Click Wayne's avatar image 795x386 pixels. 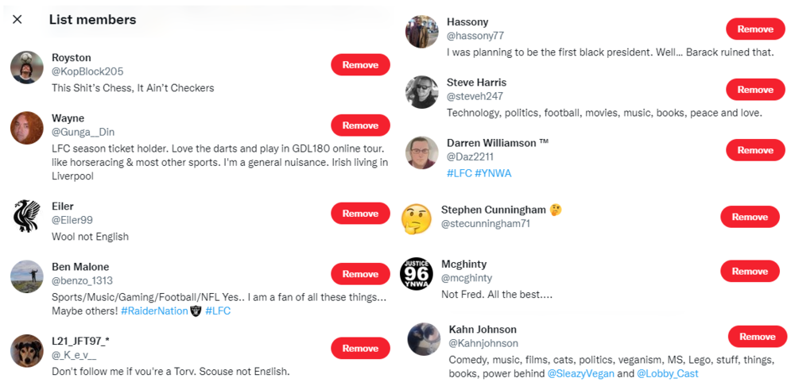[27, 128]
